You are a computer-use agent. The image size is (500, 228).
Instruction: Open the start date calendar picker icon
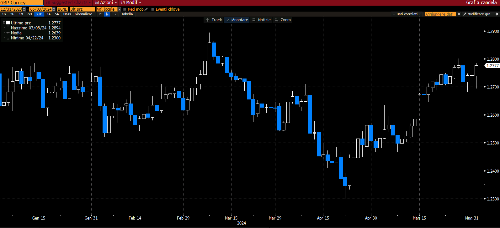[x=24, y=9]
